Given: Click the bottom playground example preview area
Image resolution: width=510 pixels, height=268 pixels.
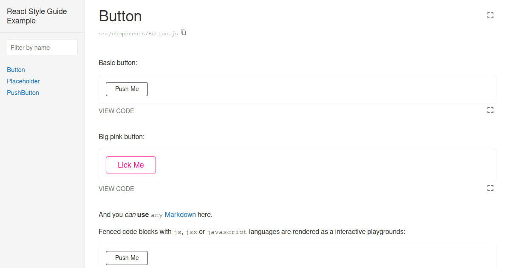Looking at the screenshot, I should click(x=297, y=255).
